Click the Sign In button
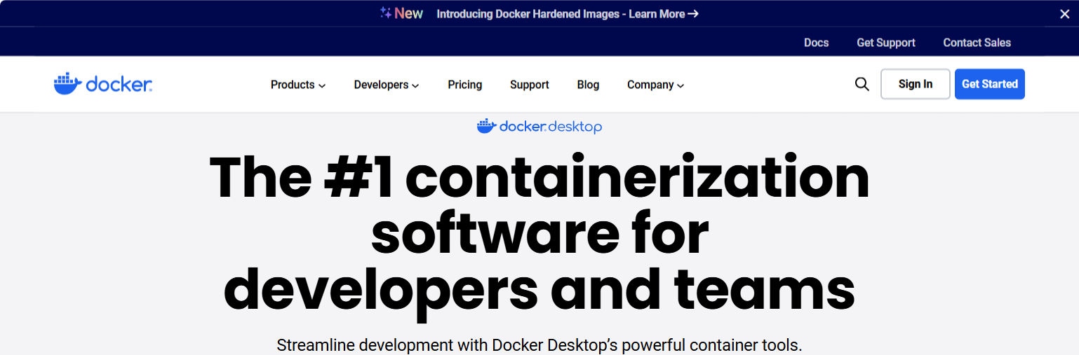Image resolution: width=1079 pixels, height=355 pixels. click(916, 84)
